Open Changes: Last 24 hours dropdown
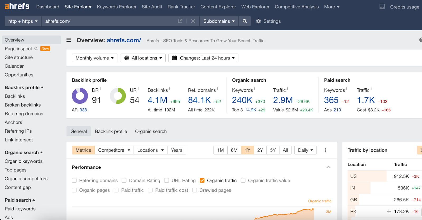This screenshot has width=422, height=220. coord(203,58)
